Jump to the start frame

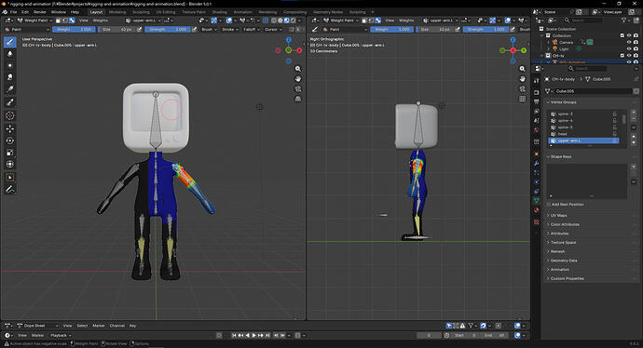pos(234,335)
